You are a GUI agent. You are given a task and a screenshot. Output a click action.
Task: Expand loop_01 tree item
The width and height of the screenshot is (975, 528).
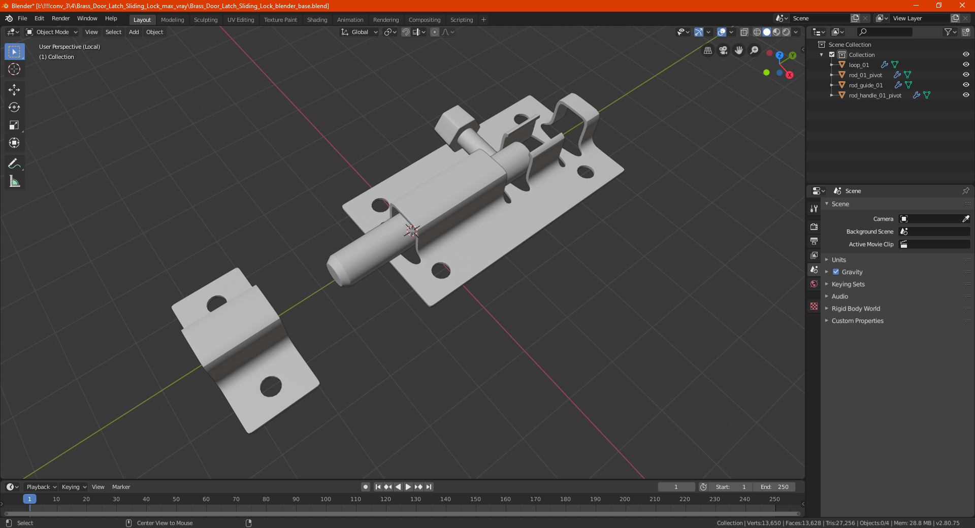pyautogui.click(x=831, y=65)
